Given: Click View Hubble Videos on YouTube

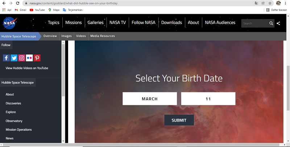Looking at the screenshot, I should 27,68.
